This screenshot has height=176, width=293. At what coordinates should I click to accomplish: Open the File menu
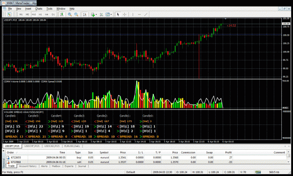click(10, 9)
